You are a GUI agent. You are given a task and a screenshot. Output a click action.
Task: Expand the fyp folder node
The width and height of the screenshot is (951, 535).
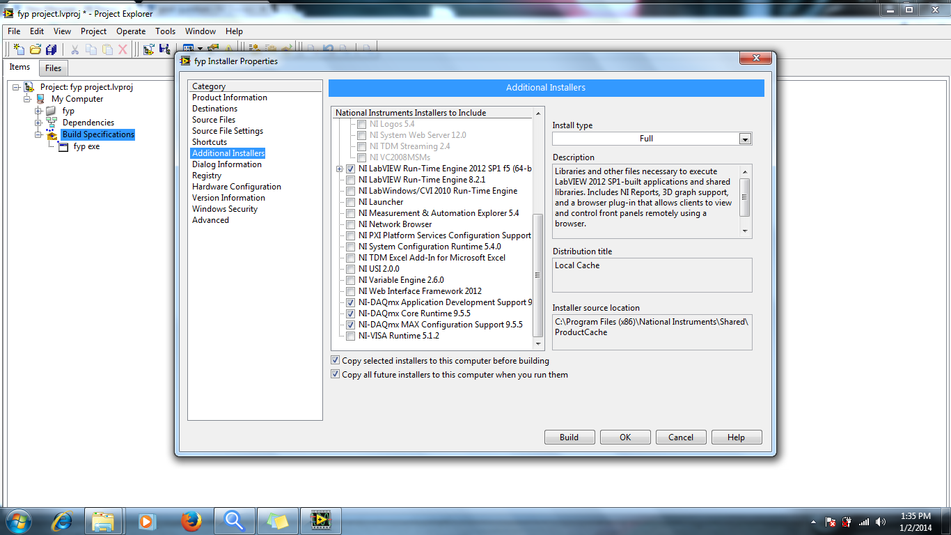(x=38, y=111)
